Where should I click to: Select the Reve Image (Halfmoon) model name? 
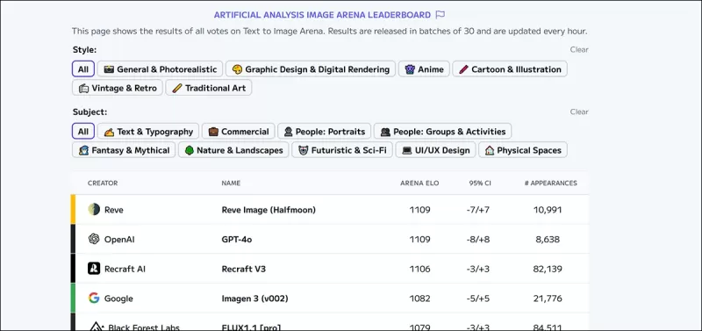[269, 210]
